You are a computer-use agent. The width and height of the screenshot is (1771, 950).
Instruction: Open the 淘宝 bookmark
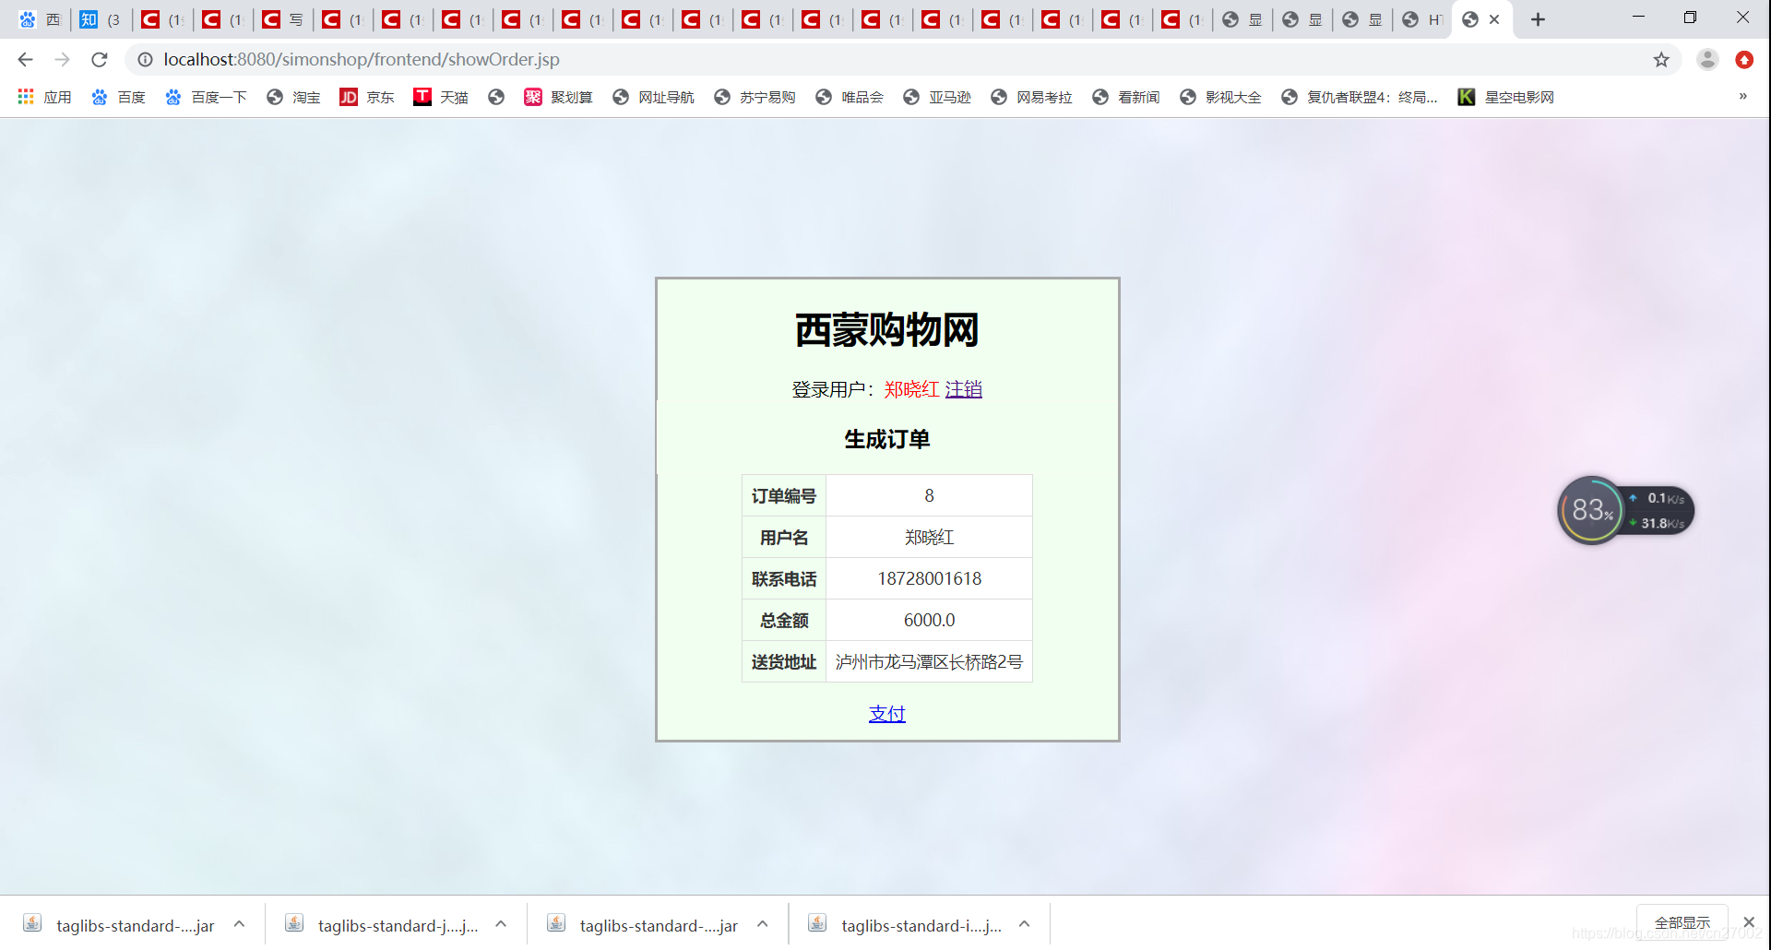pos(293,97)
